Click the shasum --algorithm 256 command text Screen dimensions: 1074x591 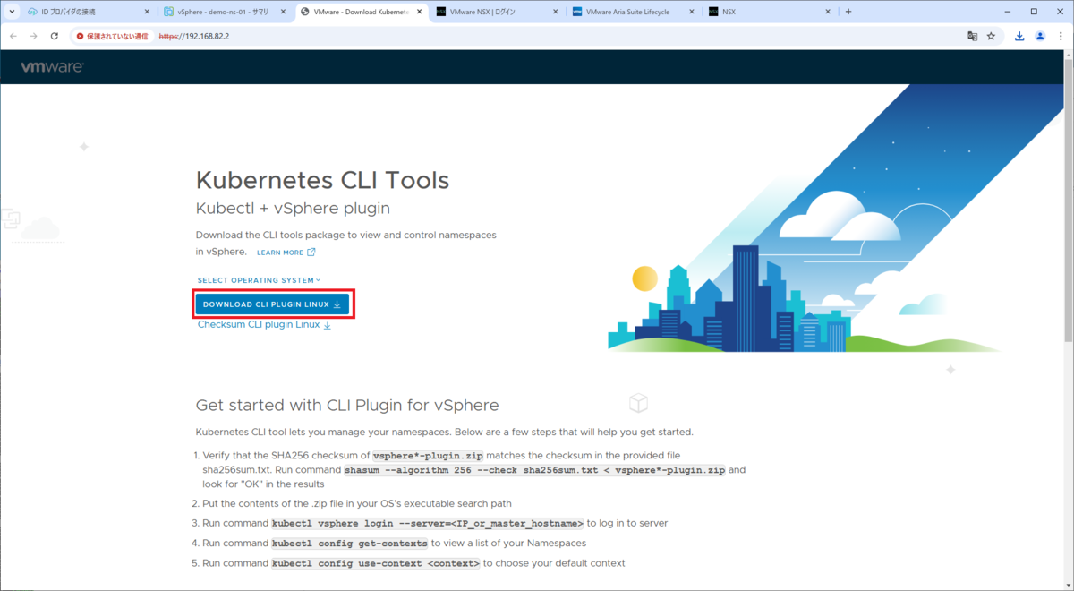coord(535,470)
